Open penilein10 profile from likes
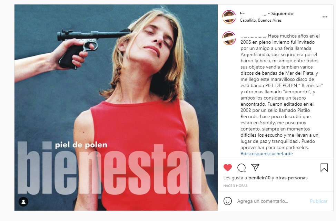The height and width of the screenshot is (221, 336). coord(259,178)
